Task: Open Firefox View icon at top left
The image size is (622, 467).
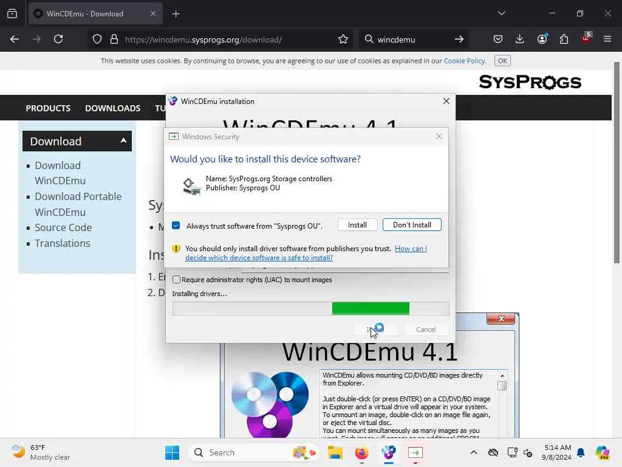Action: click(12, 13)
